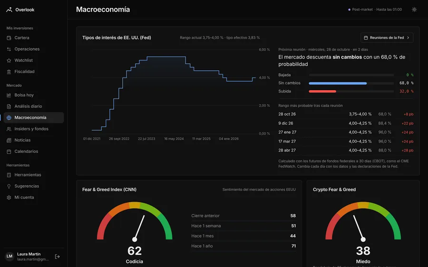Click the Hace 1 año row
428x267 pixels.
(243, 246)
